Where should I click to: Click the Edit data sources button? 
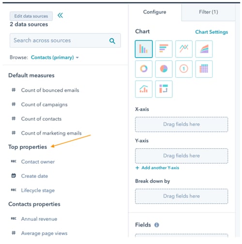point(31,16)
